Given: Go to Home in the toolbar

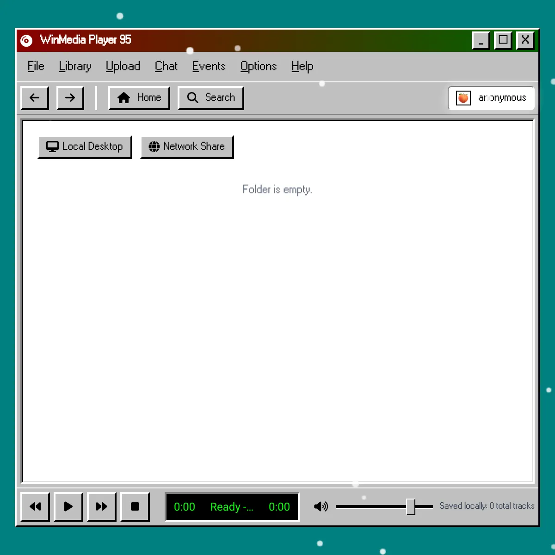Looking at the screenshot, I should coord(139,98).
